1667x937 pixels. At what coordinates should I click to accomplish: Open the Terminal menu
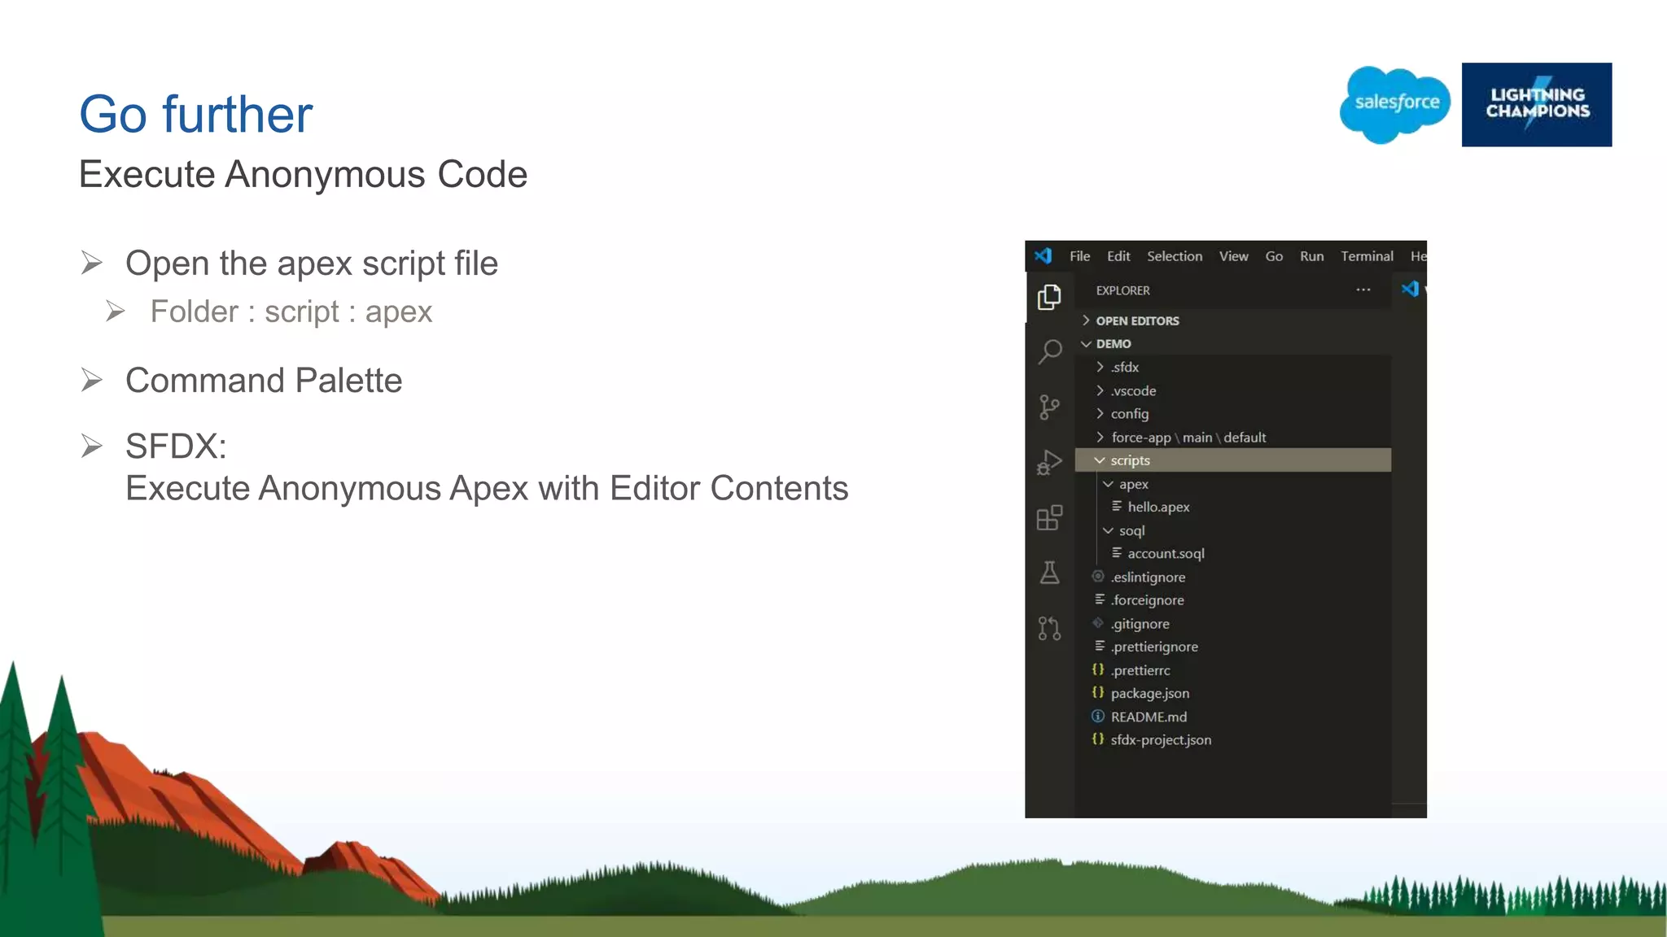1367,256
